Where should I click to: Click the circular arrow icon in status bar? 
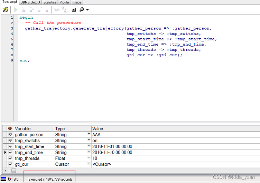click(10, 179)
